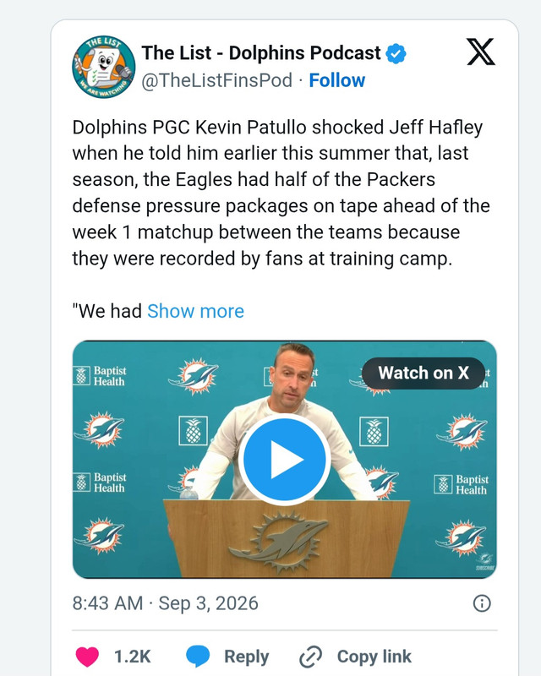Open The List - Dolphins Podcast name
541x676 pixels.
pos(261,53)
